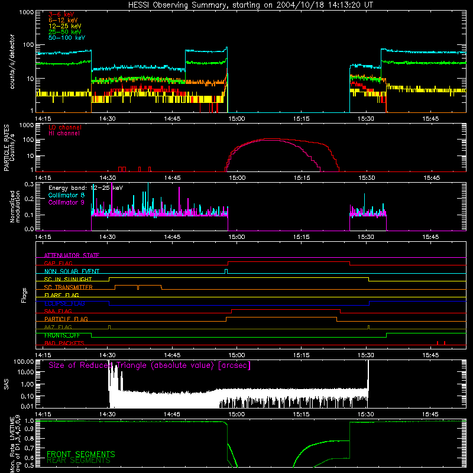473x473 pixels.
Task: Click the Mon. Rate LIVETIME axis label
Action: [x=15, y=445]
